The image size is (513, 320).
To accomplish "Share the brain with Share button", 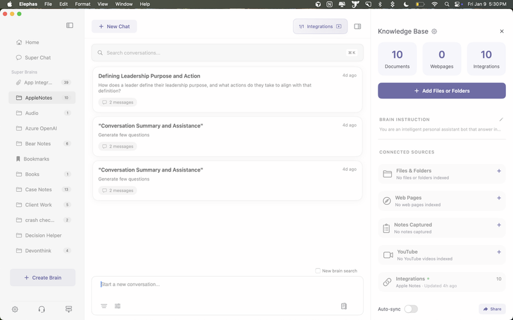I will coord(492,309).
